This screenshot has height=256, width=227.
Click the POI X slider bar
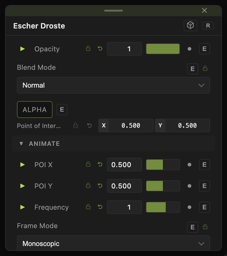[x=163, y=165]
